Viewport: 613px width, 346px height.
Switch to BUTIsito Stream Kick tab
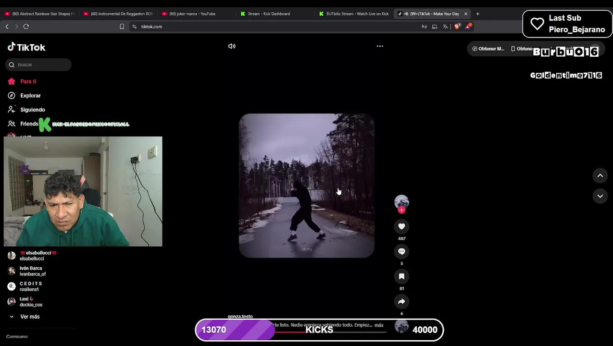point(354,14)
